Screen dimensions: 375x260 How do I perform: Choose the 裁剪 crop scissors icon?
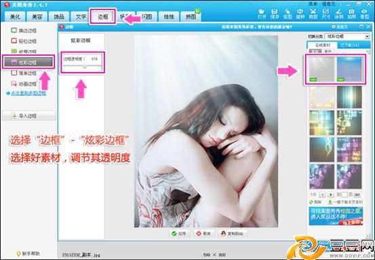313,14
